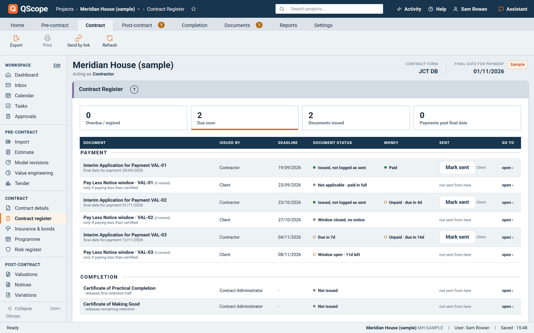Open Help in the top bar
Viewport: 534px width, 333px height.
click(437, 9)
